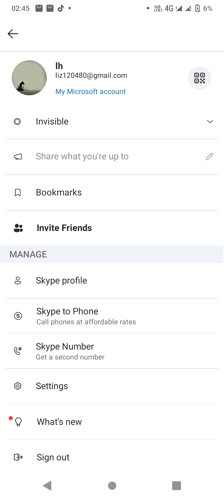This screenshot has height=498, width=224.
Task: Tap the Sign out label
Action: [53, 457]
